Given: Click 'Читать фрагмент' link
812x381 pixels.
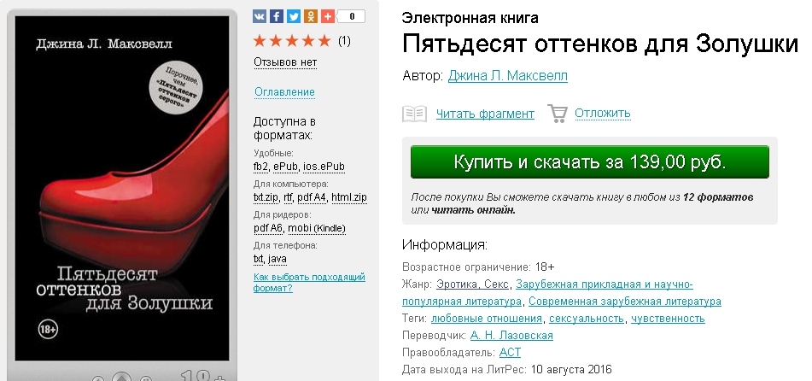Looking at the screenshot, I should 485,114.
